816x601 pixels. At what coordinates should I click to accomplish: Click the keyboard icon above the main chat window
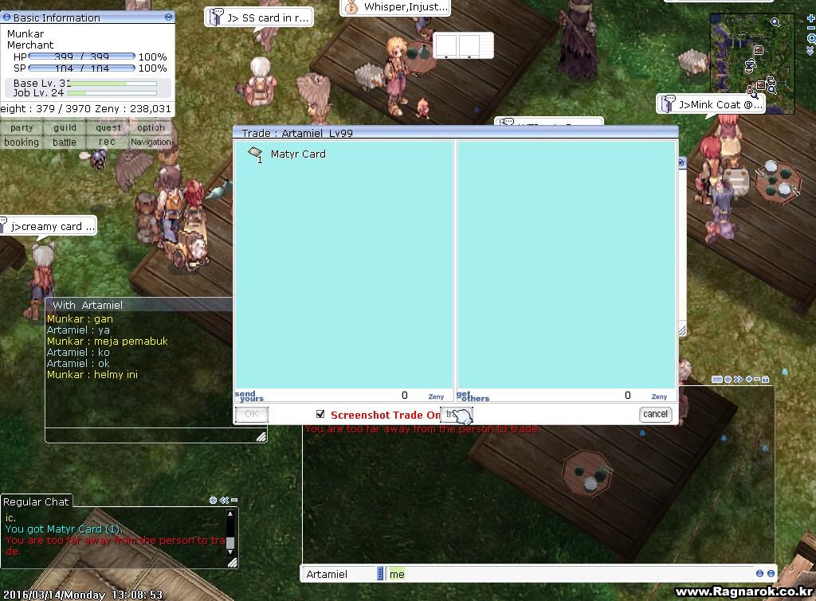[717, 380]
